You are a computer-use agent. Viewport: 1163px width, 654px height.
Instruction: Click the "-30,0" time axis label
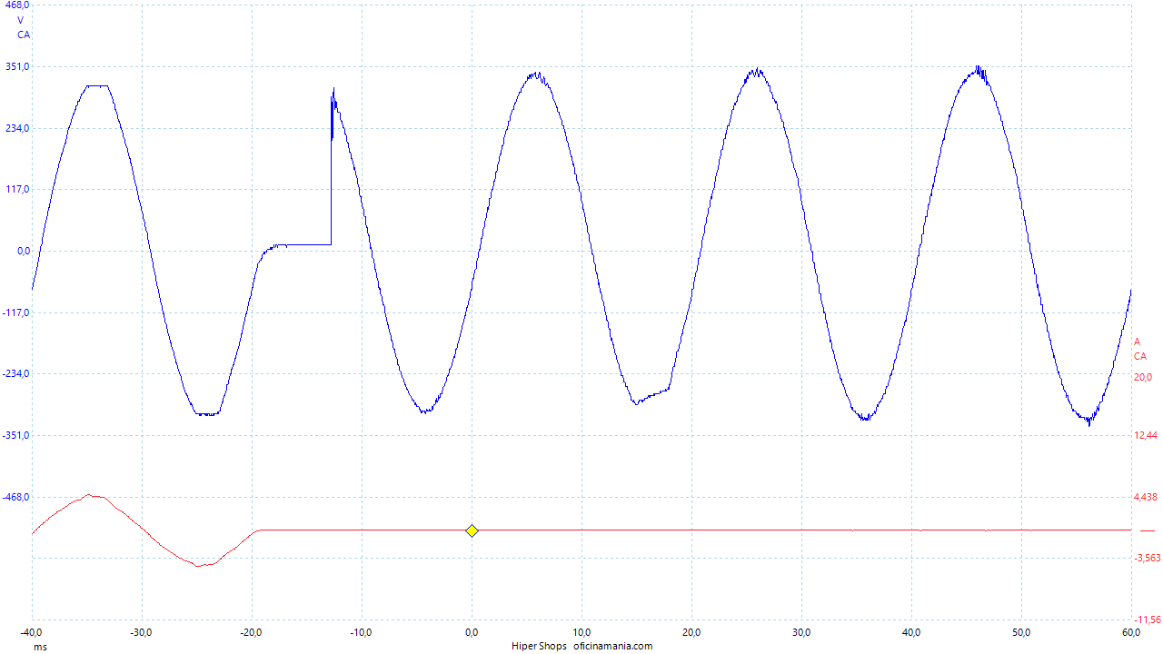[142, 632]
